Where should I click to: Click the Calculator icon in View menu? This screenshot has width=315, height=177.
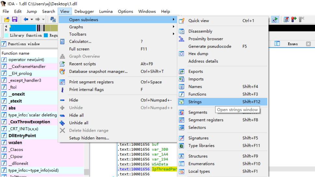[62, 42]
